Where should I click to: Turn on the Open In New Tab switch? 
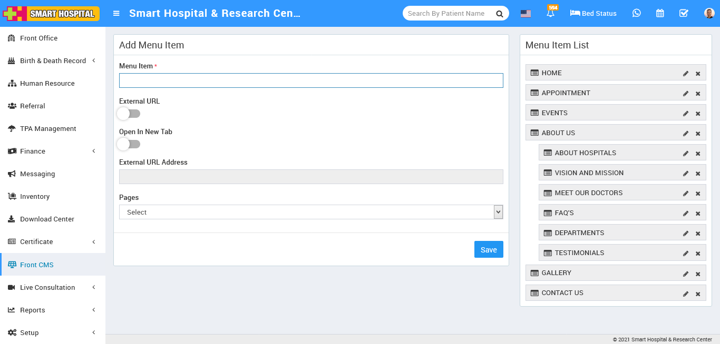click(x=128, y=144)
